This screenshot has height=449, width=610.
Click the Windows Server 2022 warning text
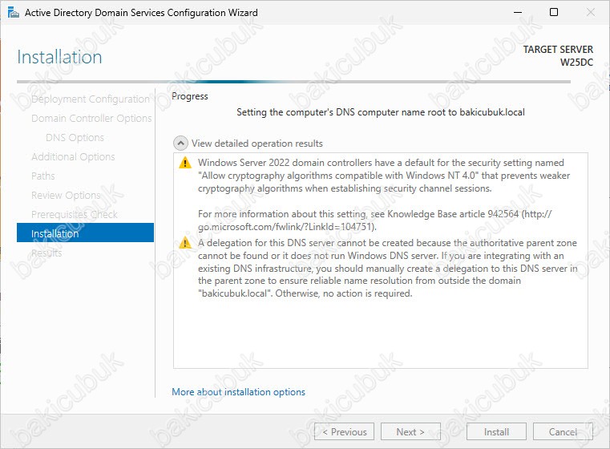click(384, 176)
